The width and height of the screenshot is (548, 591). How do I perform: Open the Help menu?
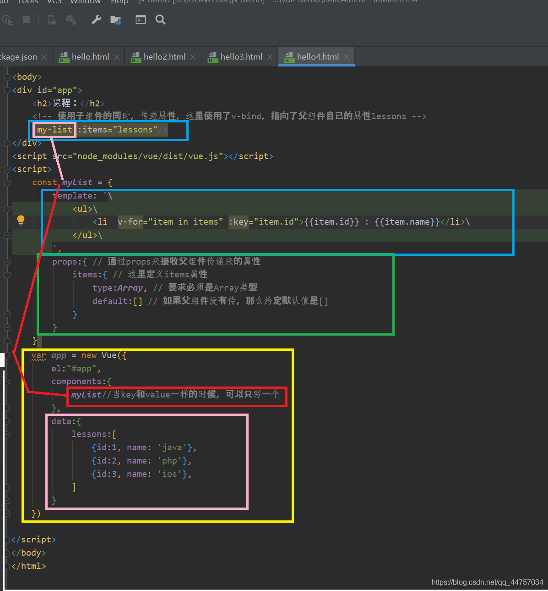(x=119, y=2)
